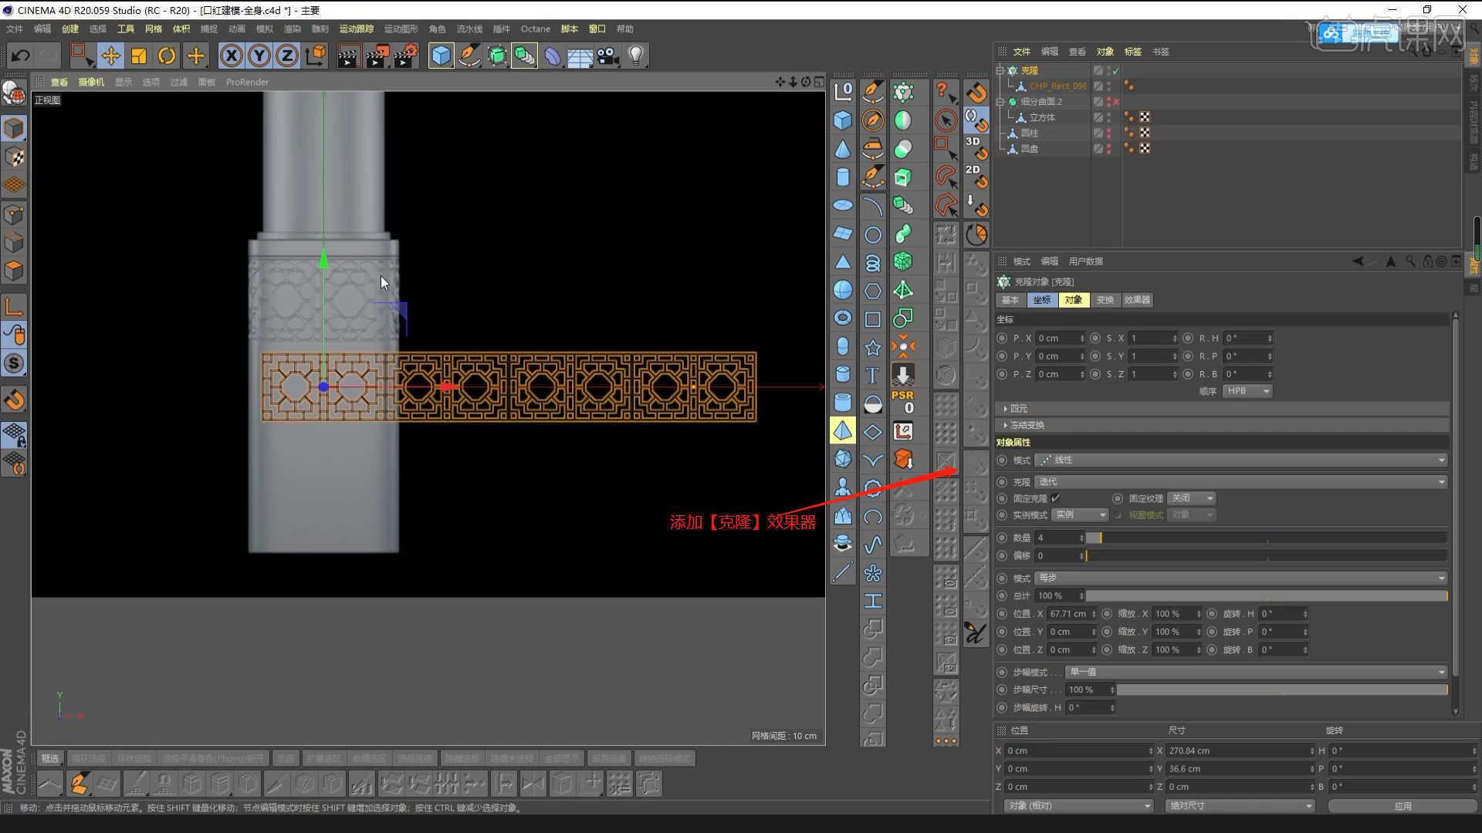Click the Floor grid icon in top toolbar

(580, 56)
